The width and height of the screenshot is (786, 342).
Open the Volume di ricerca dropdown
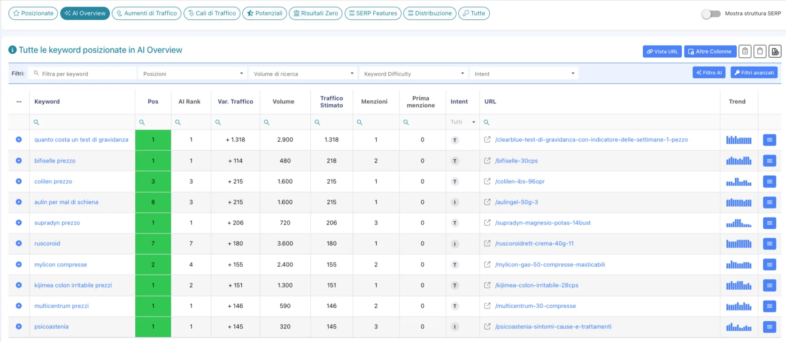point(303,74)
